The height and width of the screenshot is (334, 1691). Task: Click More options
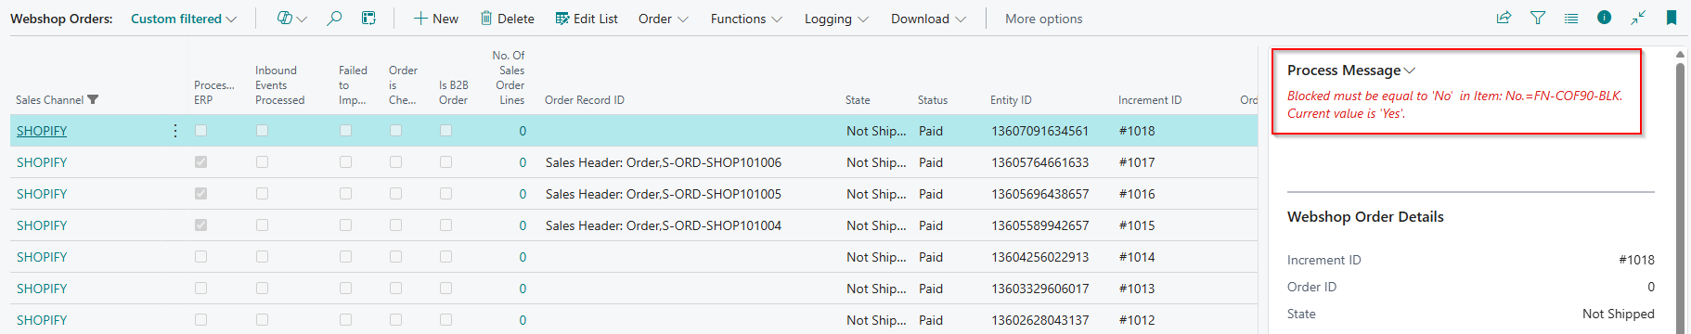(1043, 19)
